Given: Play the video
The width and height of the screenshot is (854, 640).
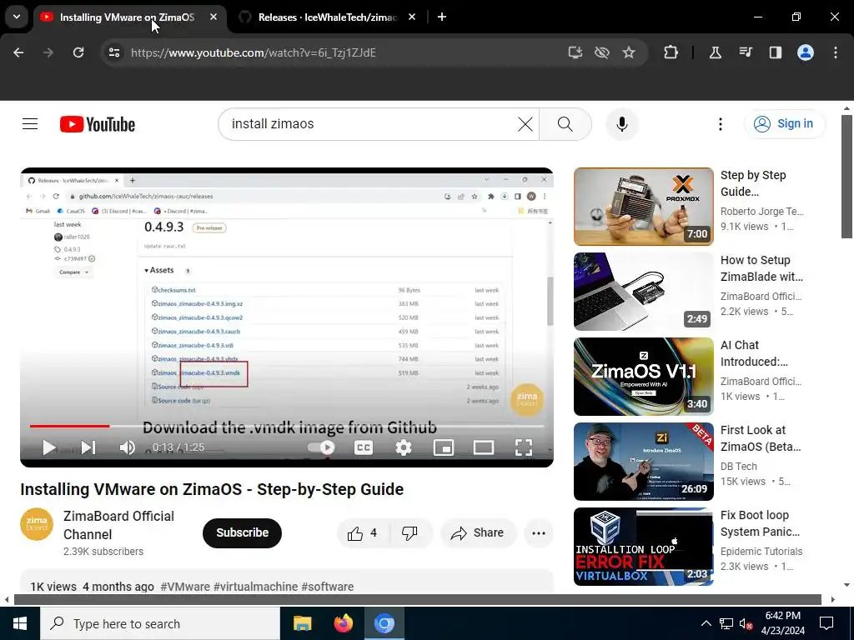Looking at the screenshot, I should pos(49,447).
